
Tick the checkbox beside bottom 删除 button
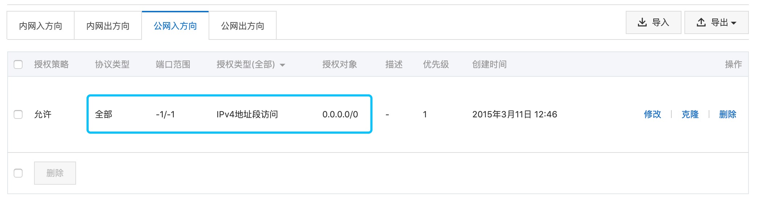(18, 173)
